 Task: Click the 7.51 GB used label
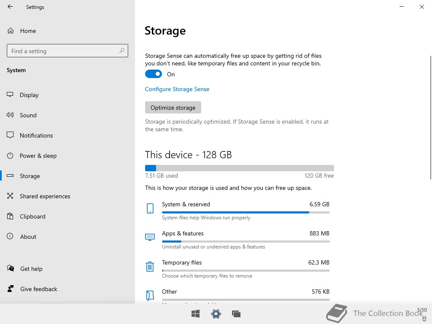click(x=162, y=175)
